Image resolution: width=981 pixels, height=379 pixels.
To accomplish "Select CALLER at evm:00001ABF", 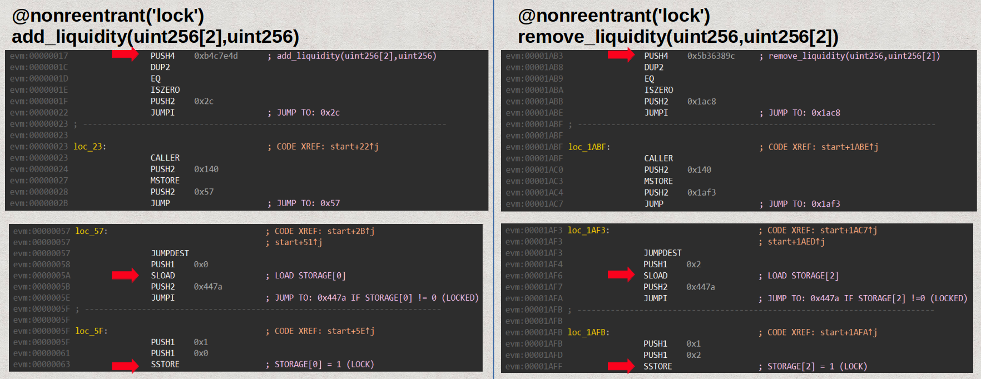I will coord(659,158).
